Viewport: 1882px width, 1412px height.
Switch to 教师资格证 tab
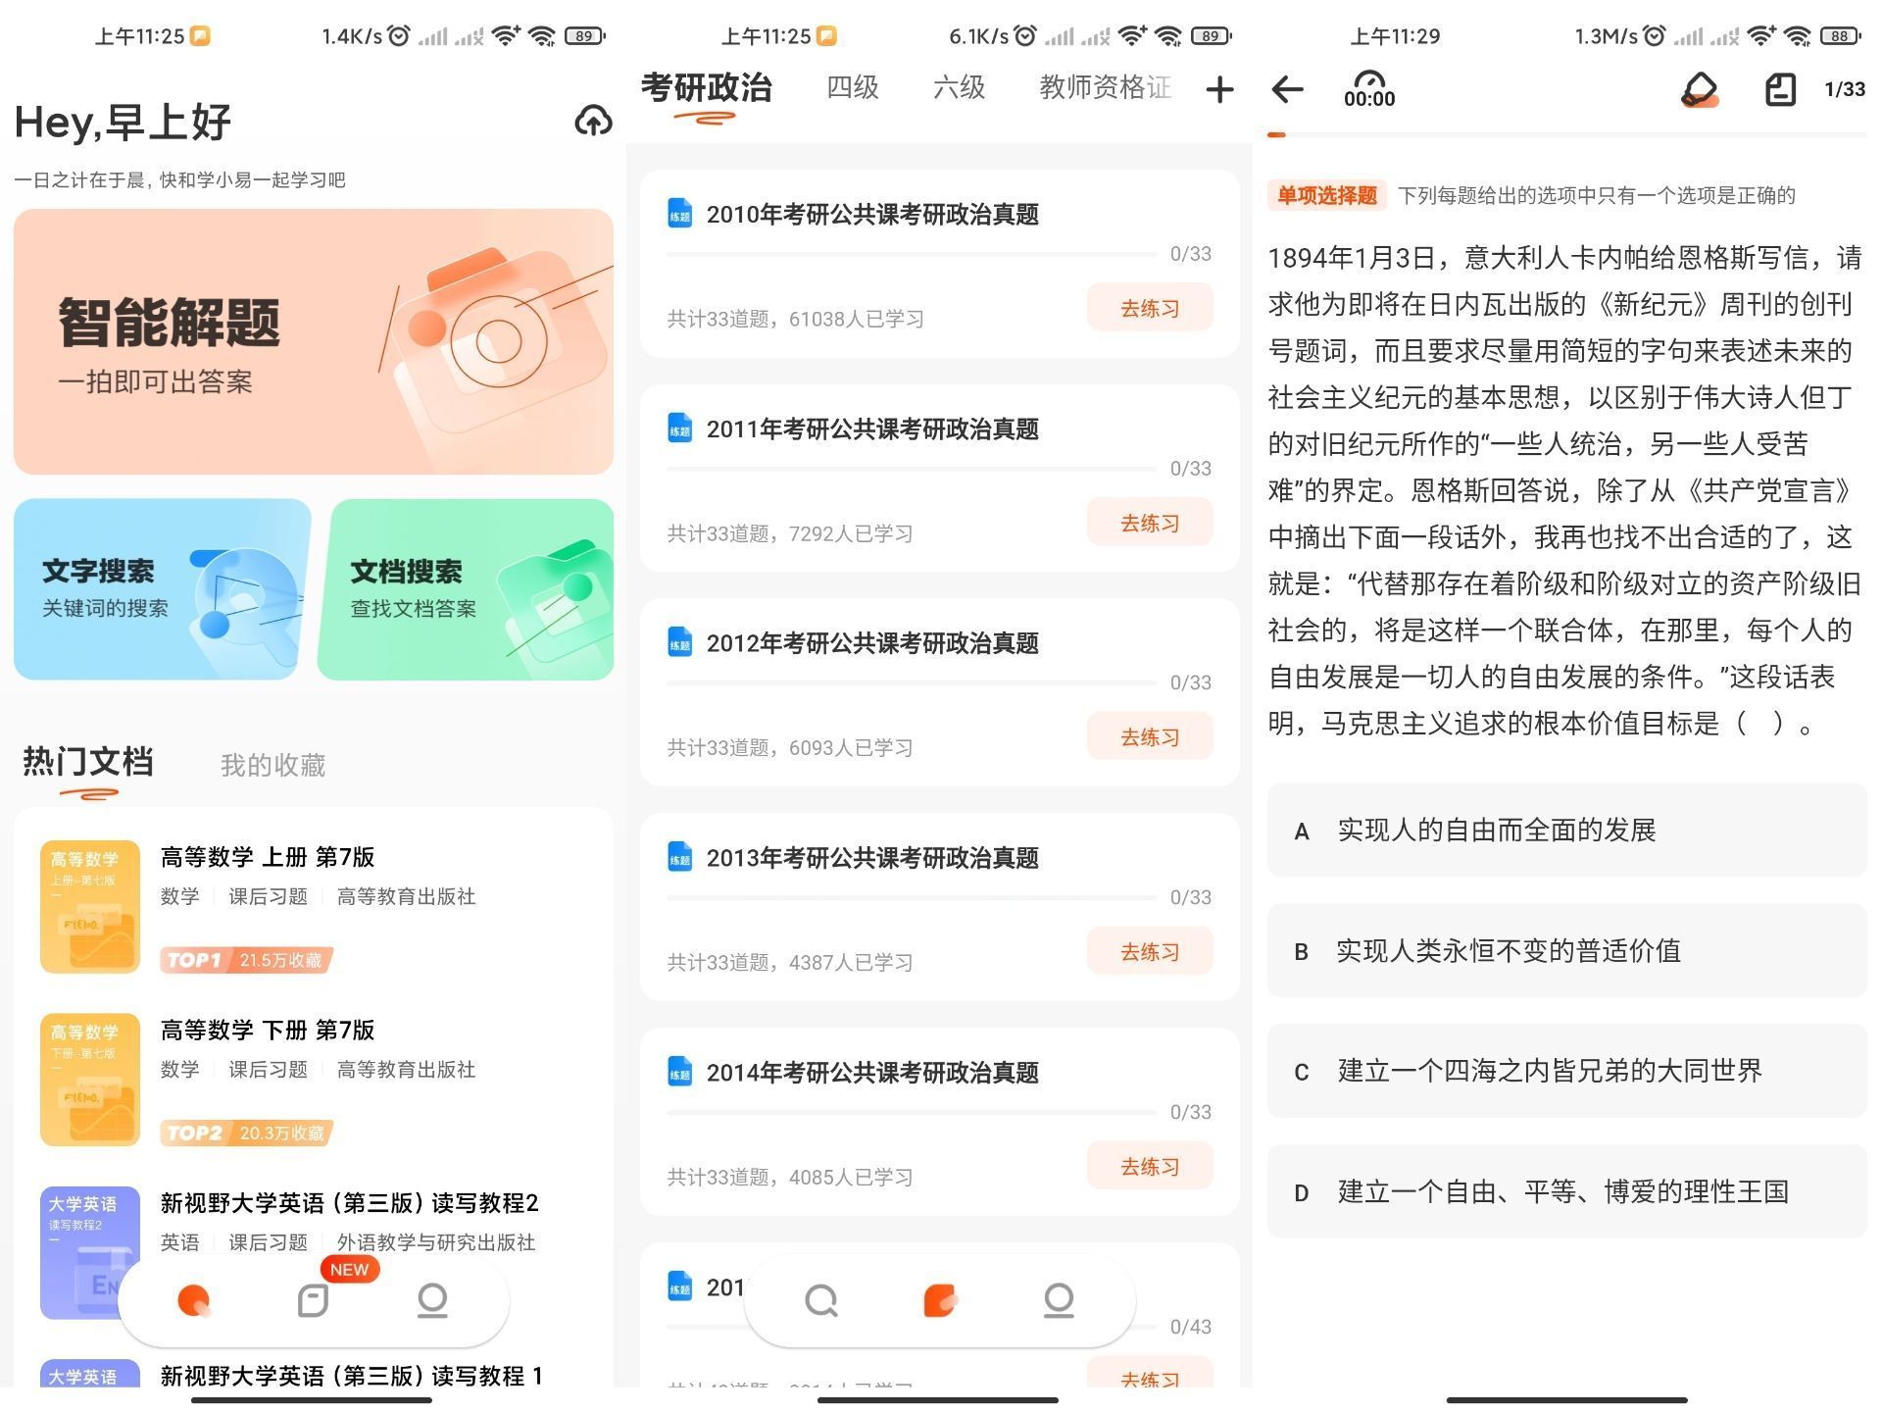pyautogui.click(x=1105, y=88)
